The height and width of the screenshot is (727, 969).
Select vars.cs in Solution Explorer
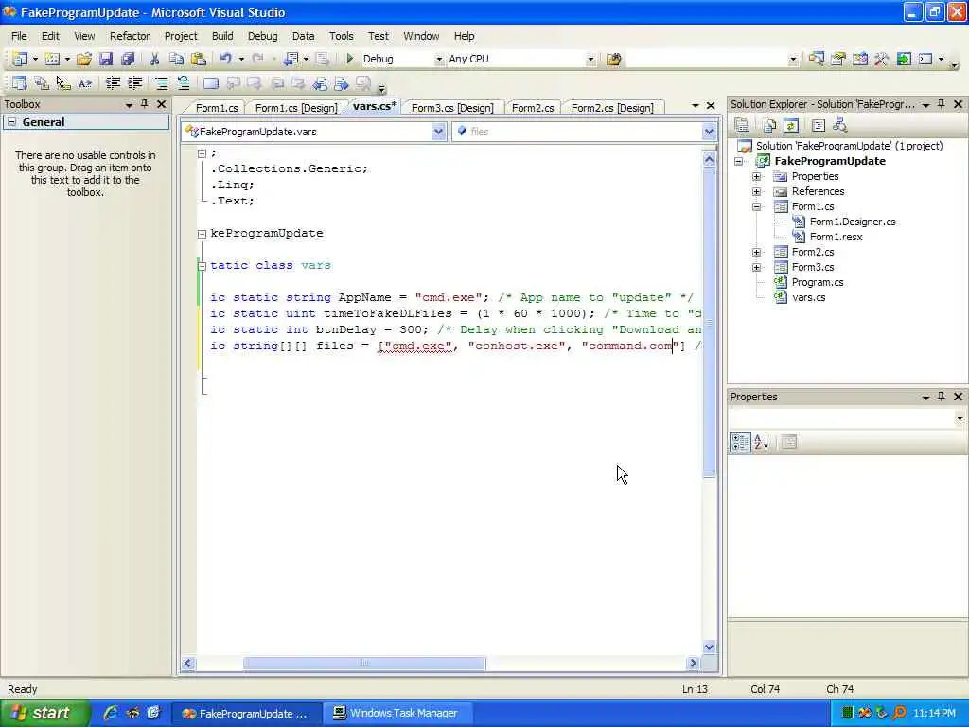coord(808,297)
